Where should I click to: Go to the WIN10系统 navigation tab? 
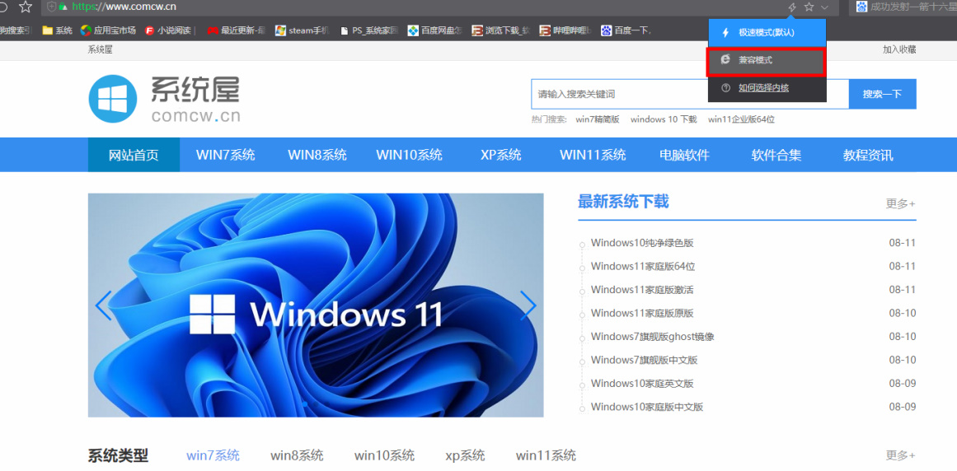click(x=409, y=155)
